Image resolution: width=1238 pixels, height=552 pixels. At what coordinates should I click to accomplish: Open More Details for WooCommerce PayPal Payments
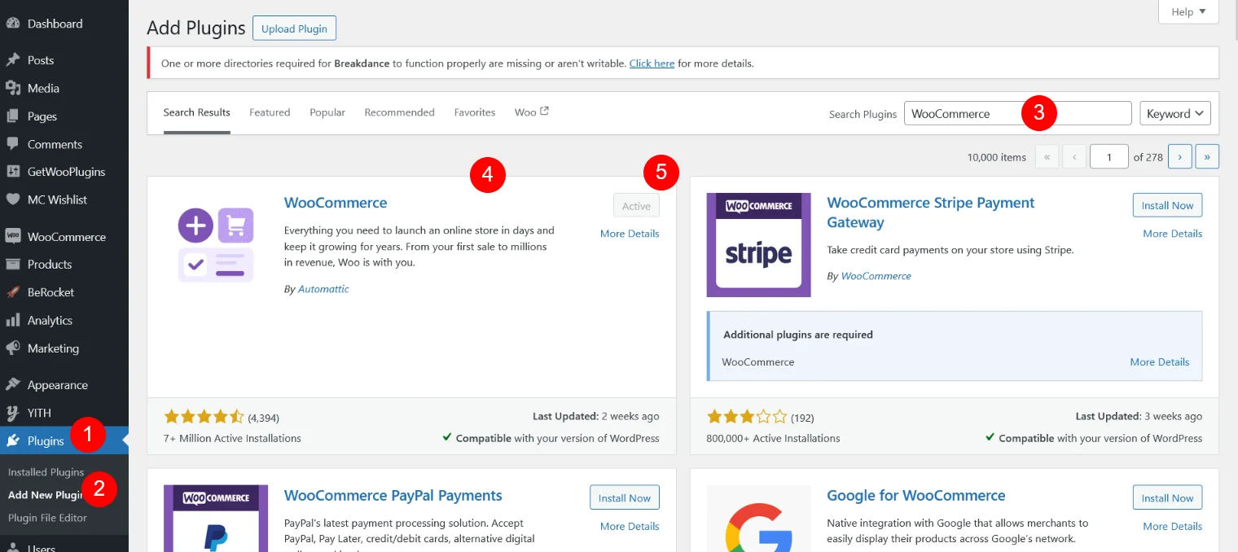(x=630, y=527)
